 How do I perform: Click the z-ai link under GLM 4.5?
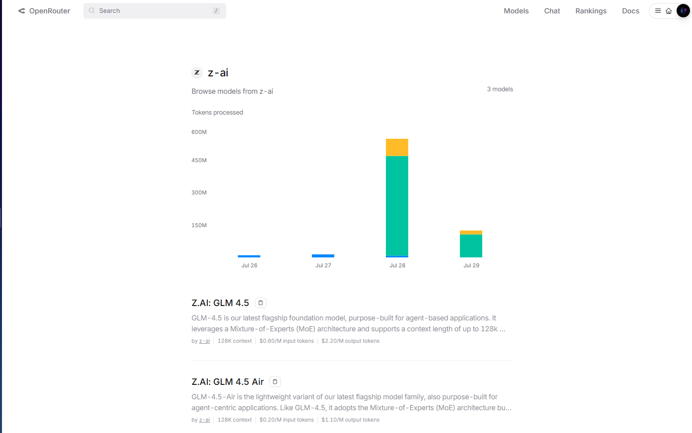tap(204, 341)
